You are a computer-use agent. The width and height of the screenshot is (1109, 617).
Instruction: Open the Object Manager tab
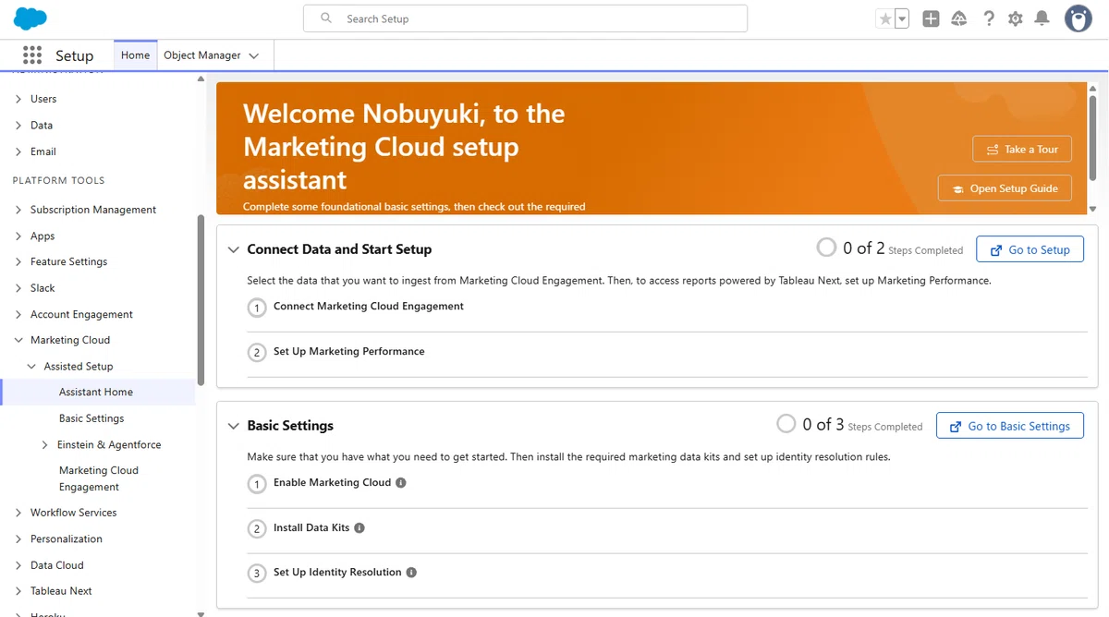[x=202, y=55]
